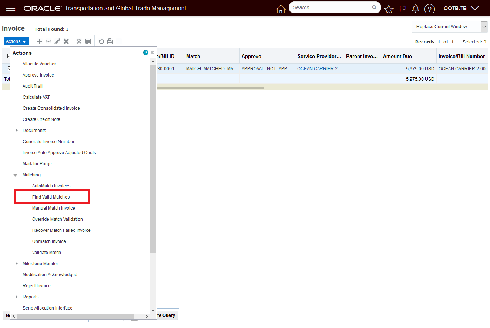Select Send Allocation Interface
This screenshot has height=328, width=490.
pyautogui.click(x=47, y=308)
